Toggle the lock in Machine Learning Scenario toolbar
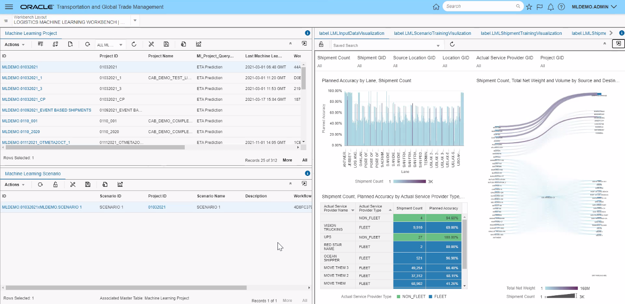The image size is (625, 304). click(x=55, y=185)
